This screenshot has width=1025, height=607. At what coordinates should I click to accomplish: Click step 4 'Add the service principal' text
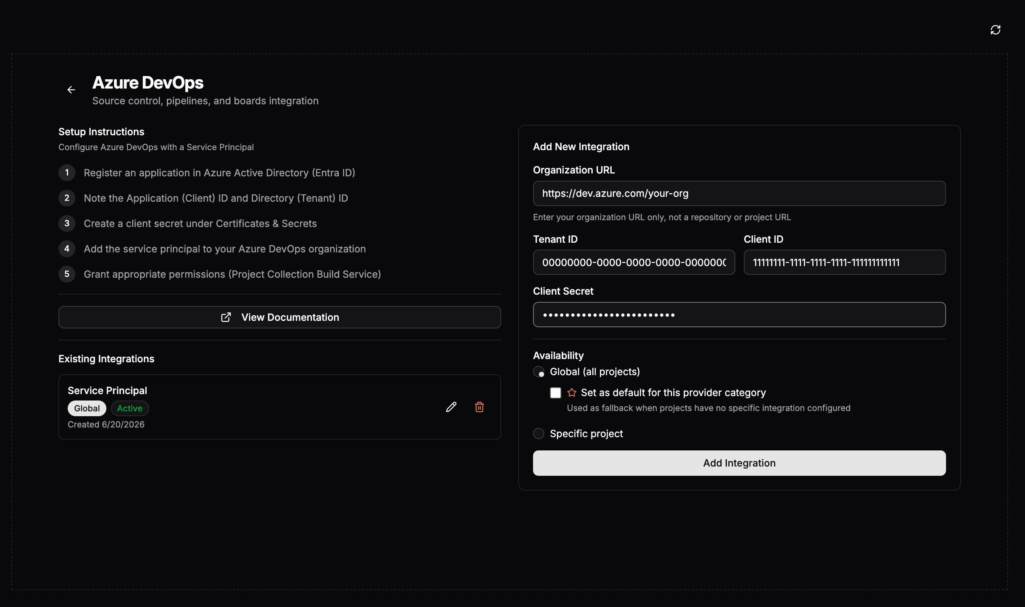pyautogui.click(x=225, y=249)
